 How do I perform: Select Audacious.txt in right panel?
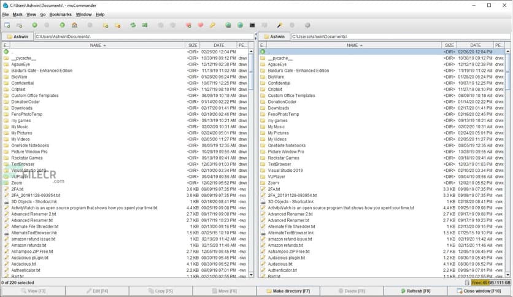[x=382, y=264]
